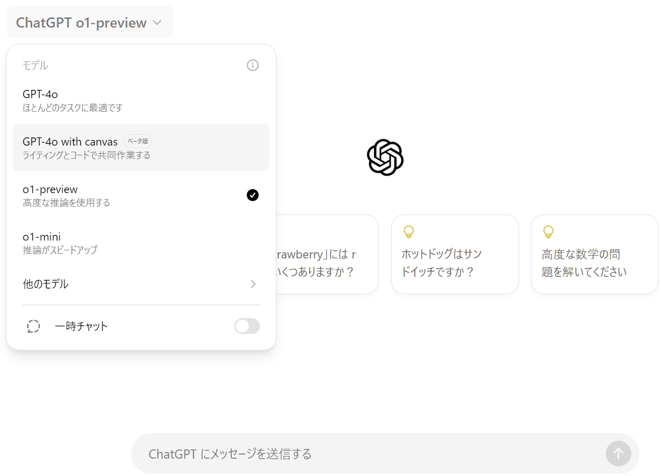
Task: Click the model info icon
Action: (x=253, y=65)
